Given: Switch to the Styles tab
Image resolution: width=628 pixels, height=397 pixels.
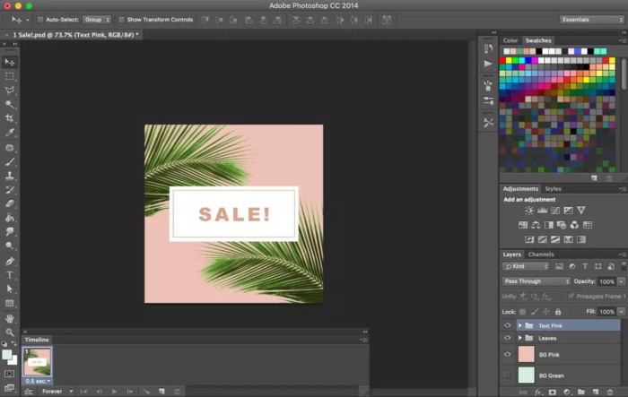Looking at the screenshot, I should coord(553,189).
